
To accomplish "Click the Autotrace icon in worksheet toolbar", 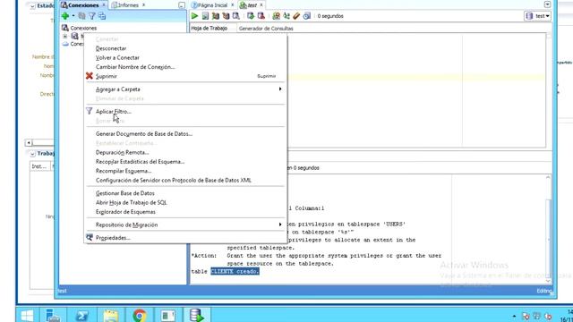I will (226, 16).
